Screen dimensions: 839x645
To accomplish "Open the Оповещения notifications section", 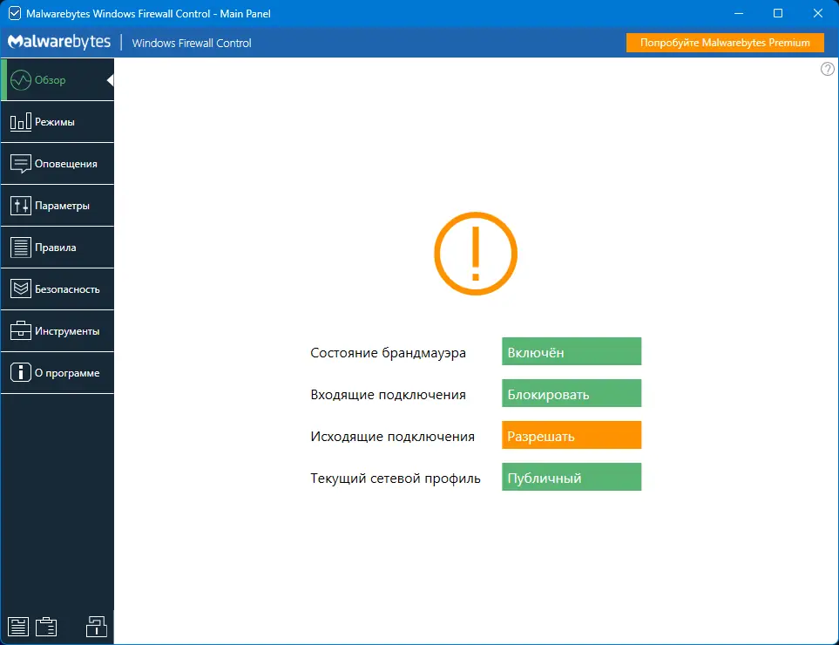I will pos(58,163).
